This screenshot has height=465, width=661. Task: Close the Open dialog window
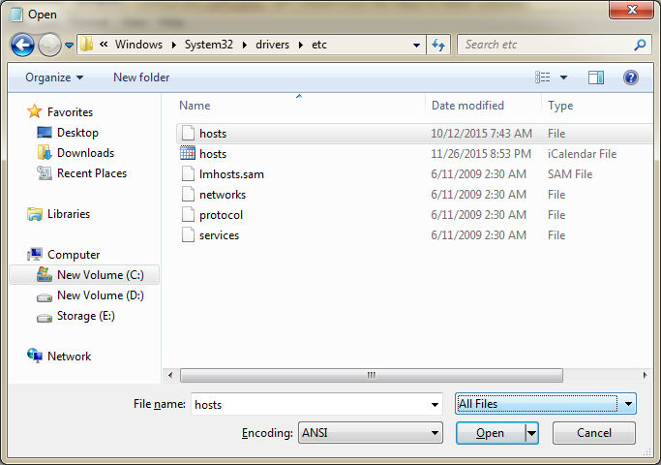click(x=632, y=10)
